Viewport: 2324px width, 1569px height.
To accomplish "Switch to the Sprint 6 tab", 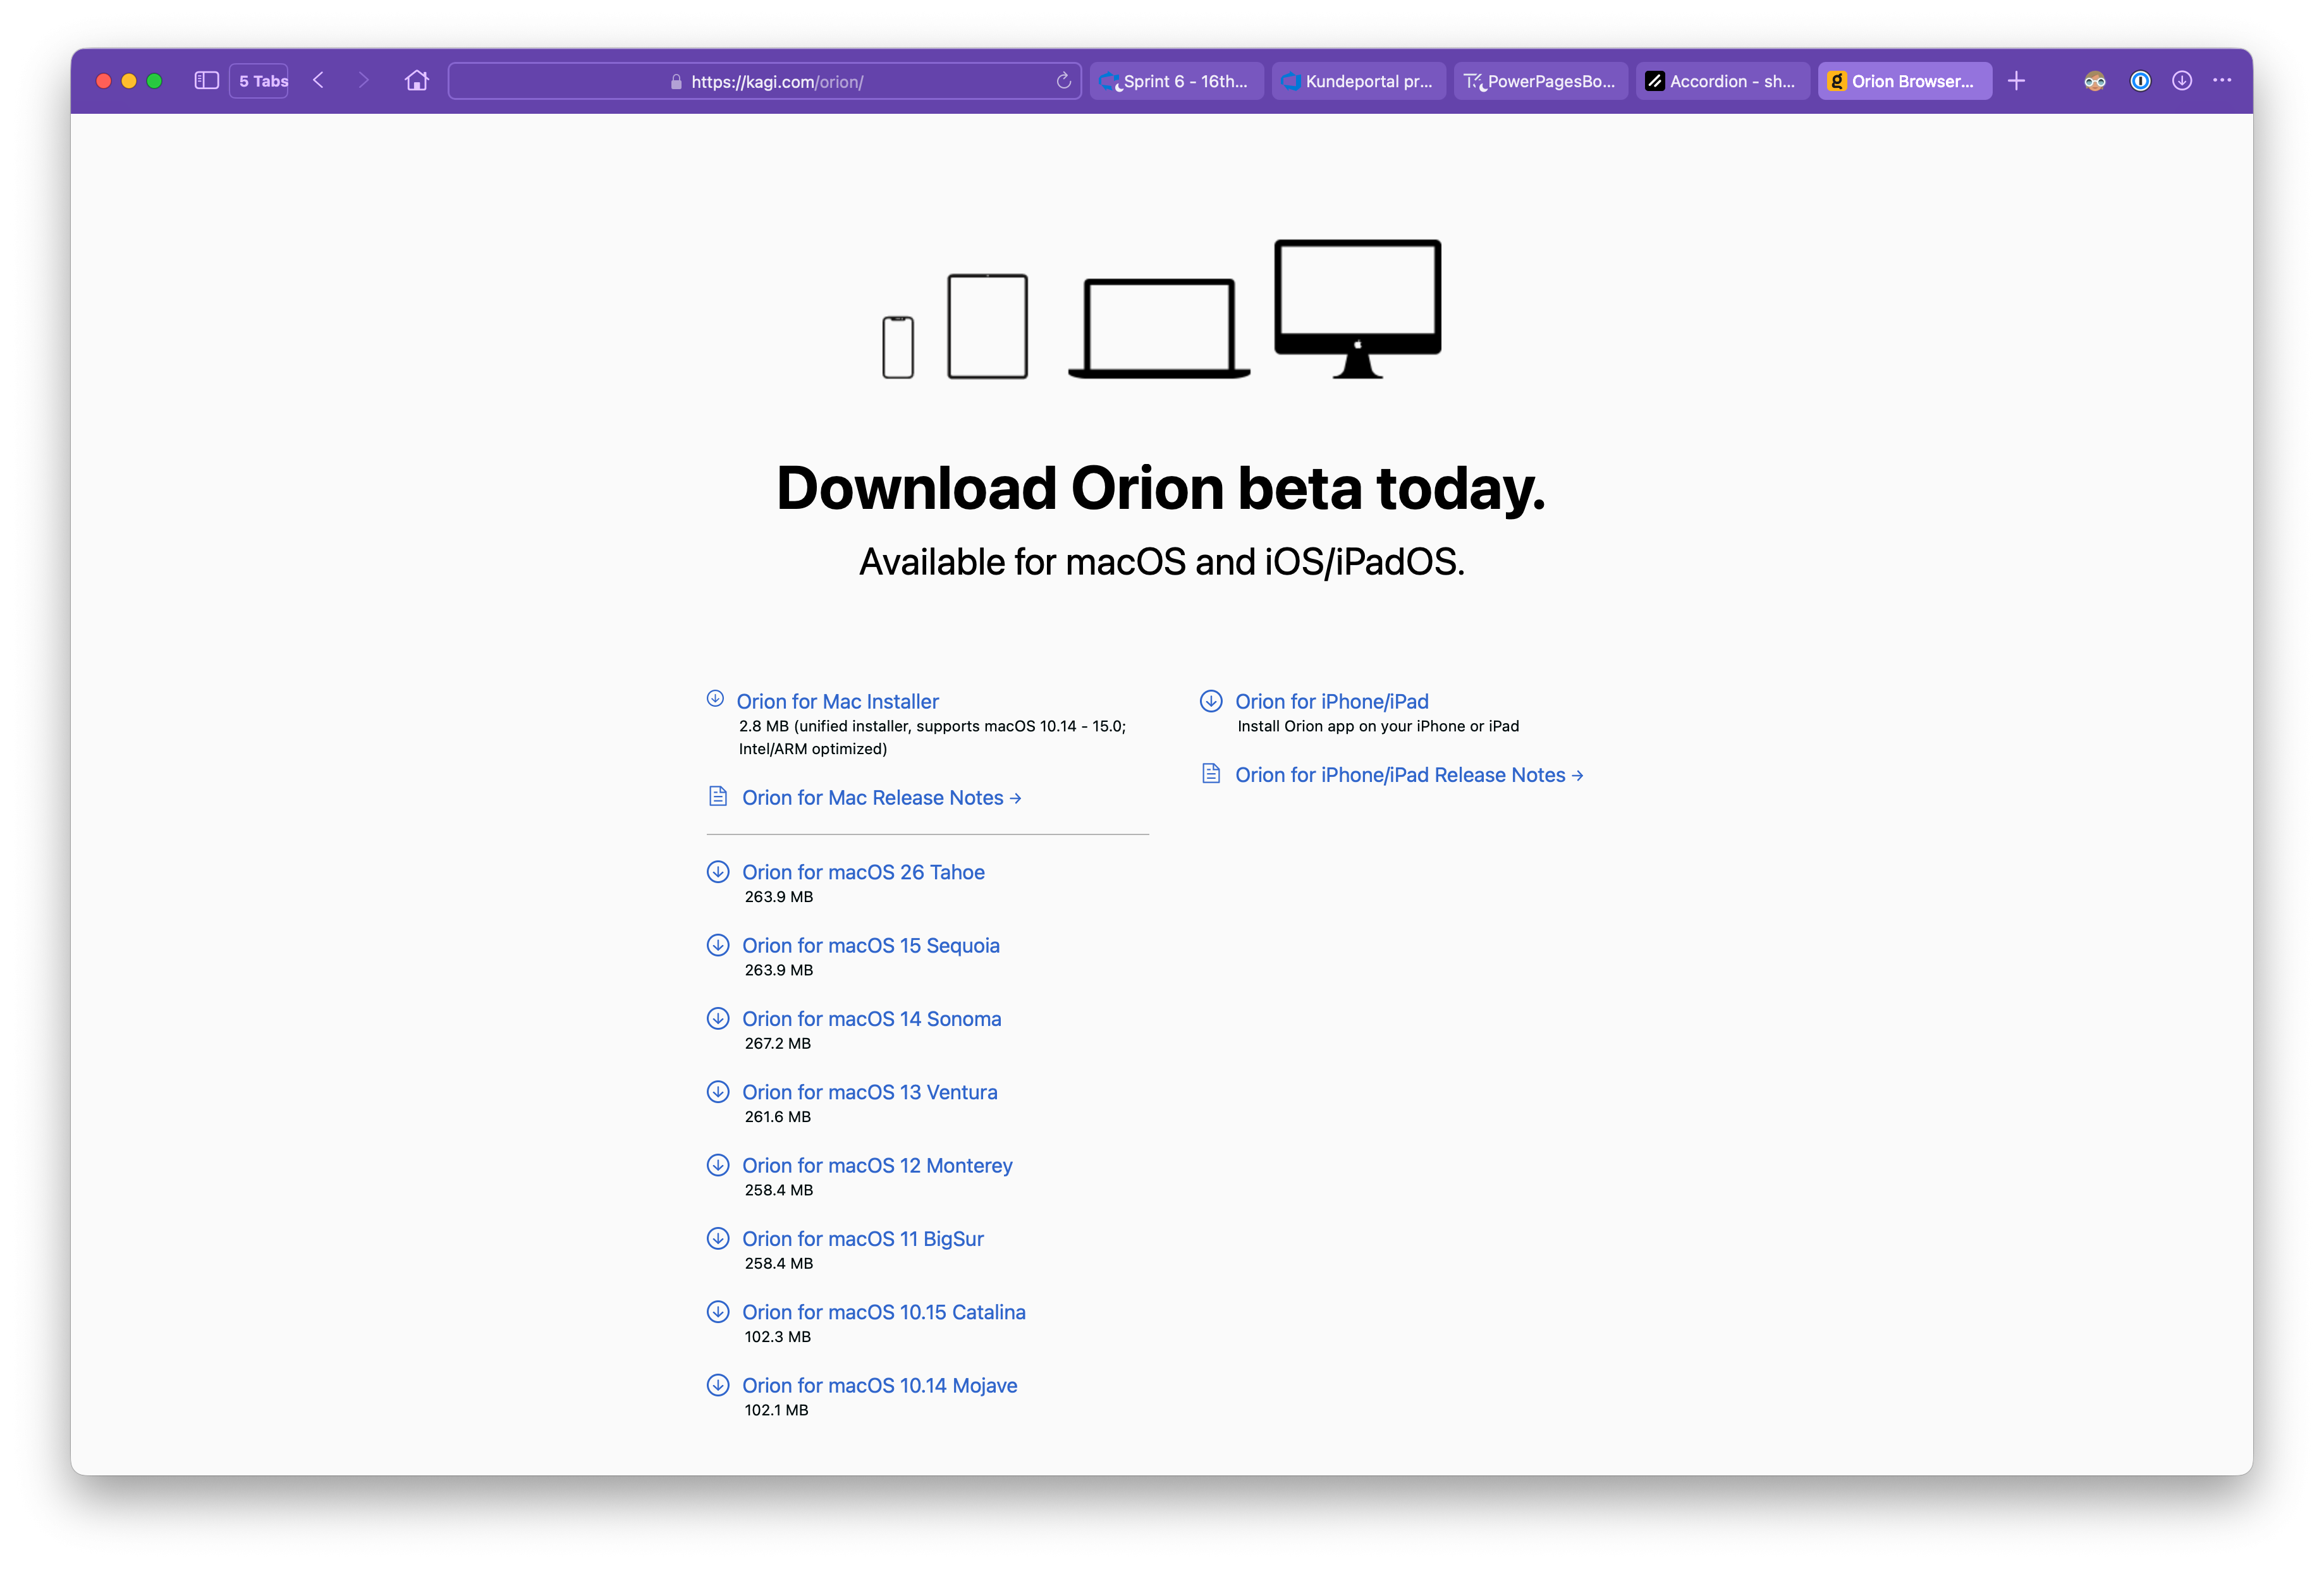I will coord(1176,81).
